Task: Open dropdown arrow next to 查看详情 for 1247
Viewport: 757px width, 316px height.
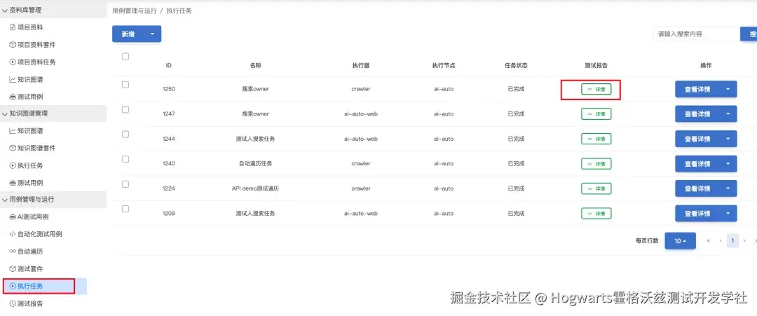Action: pyautogui.click(x=728, y=114)
